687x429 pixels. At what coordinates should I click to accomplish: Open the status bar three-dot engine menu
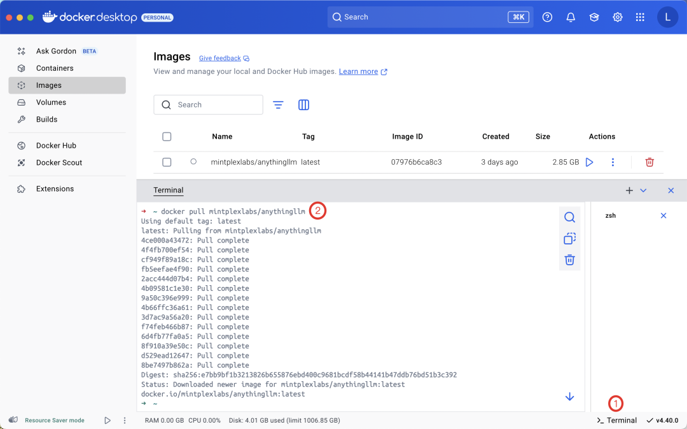tap(125, 420)
